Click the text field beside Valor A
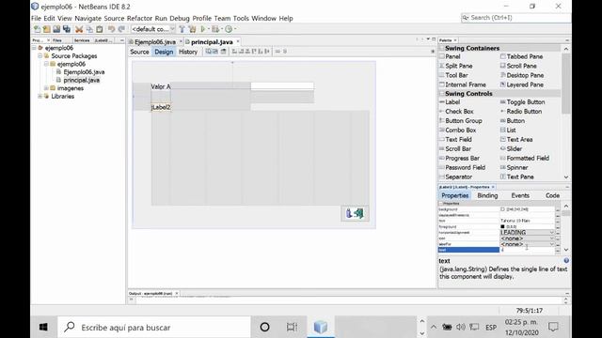 pos(282,86)
